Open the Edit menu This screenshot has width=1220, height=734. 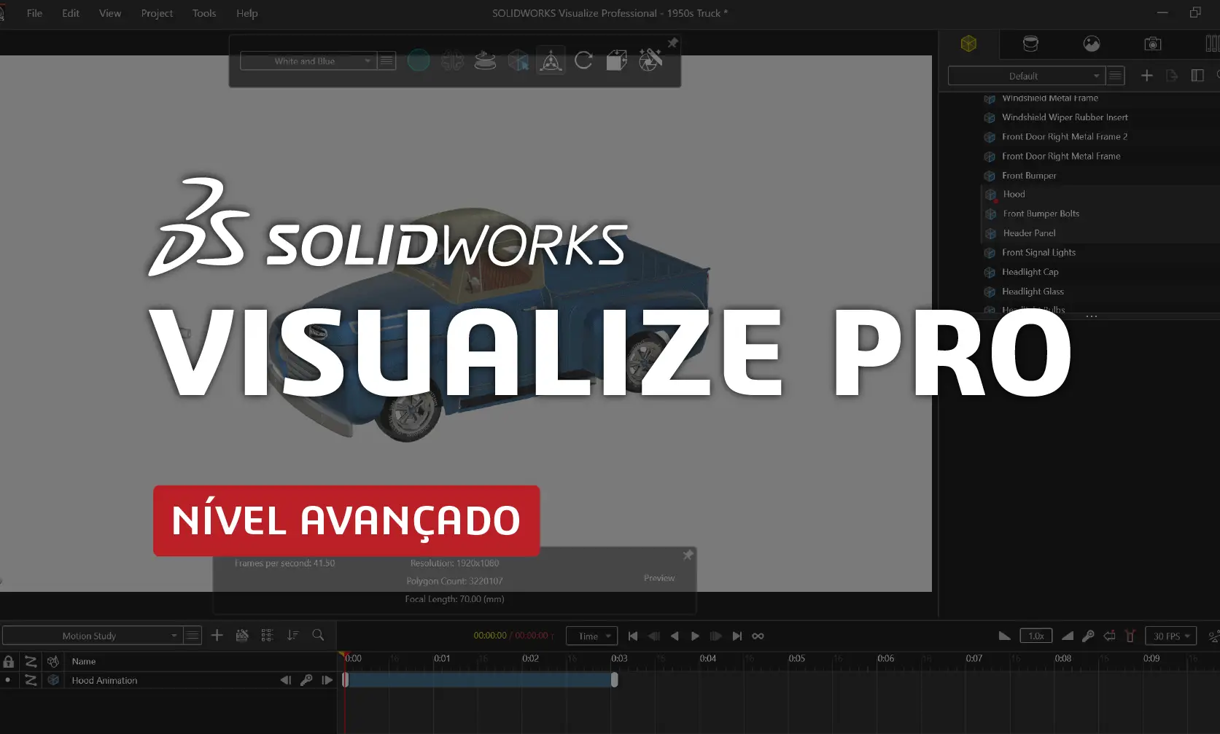(71, 13)
